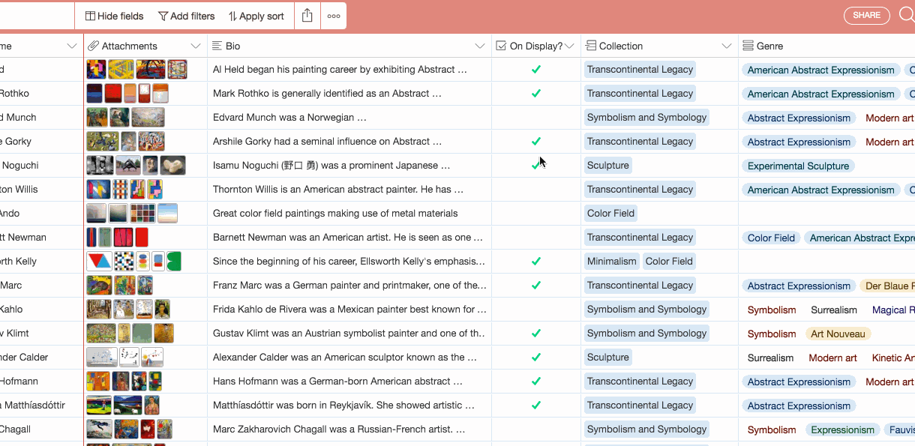Toggle On Display checkbox for Gustav Klimt row
The image size is (915, 446).
tap(536, 334)
